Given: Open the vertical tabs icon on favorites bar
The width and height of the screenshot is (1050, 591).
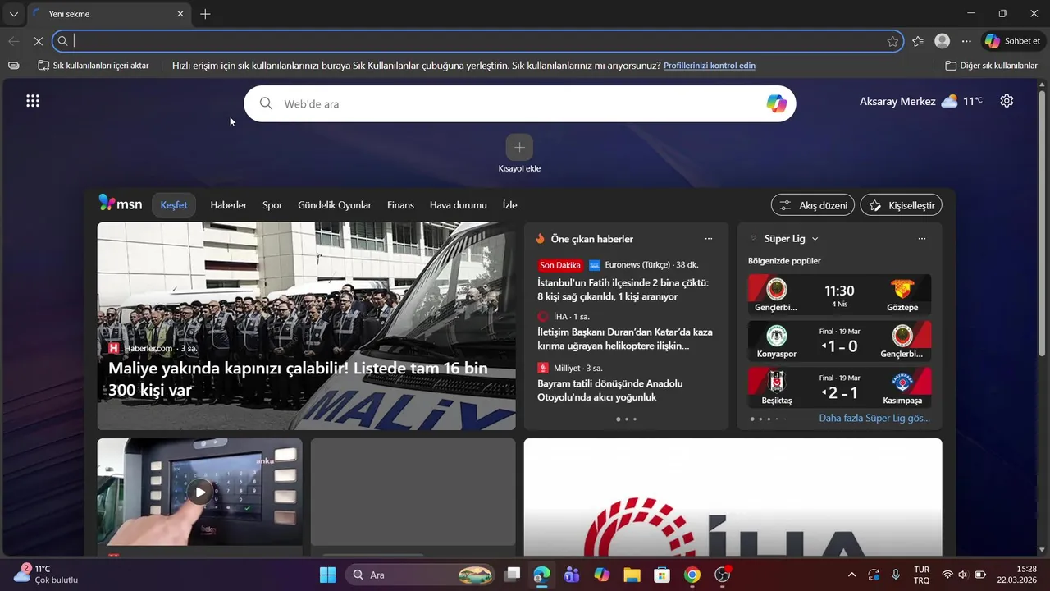Looking at the screenshot, I should pos(13,66).
